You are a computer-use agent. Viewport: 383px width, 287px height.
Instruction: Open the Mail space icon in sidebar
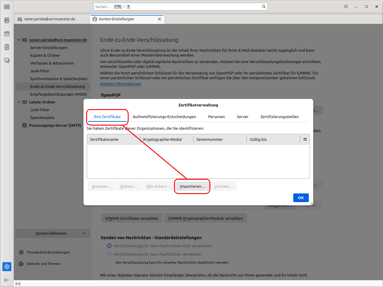pyautogui.click(x=7, y=7)
